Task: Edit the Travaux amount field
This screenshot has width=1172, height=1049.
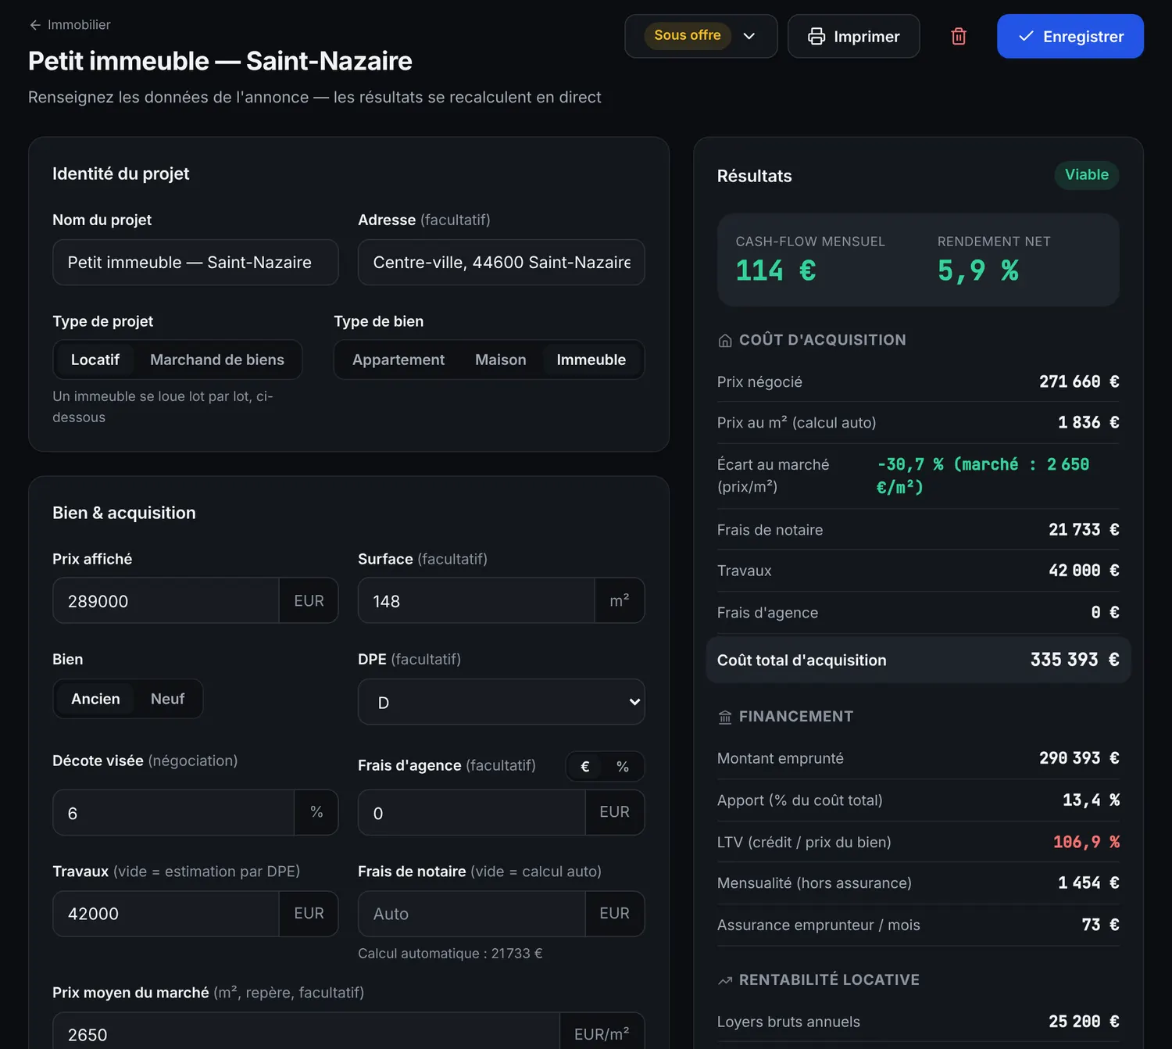Action: pos(166,914)
